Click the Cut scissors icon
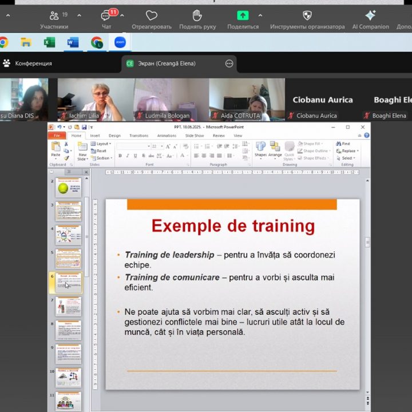412x412 pixels. (66, 144)
